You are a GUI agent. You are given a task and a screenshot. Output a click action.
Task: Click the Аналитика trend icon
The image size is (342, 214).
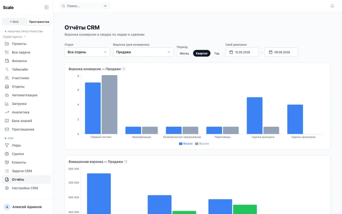click(7, 112)
